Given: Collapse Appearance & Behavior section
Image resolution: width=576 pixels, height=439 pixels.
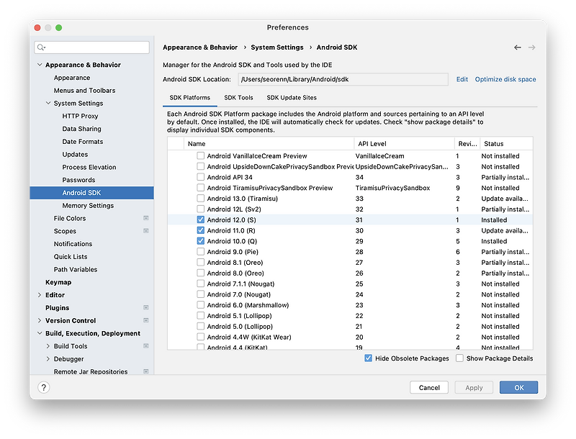Looking at the screenshot, I should point(40,65).
